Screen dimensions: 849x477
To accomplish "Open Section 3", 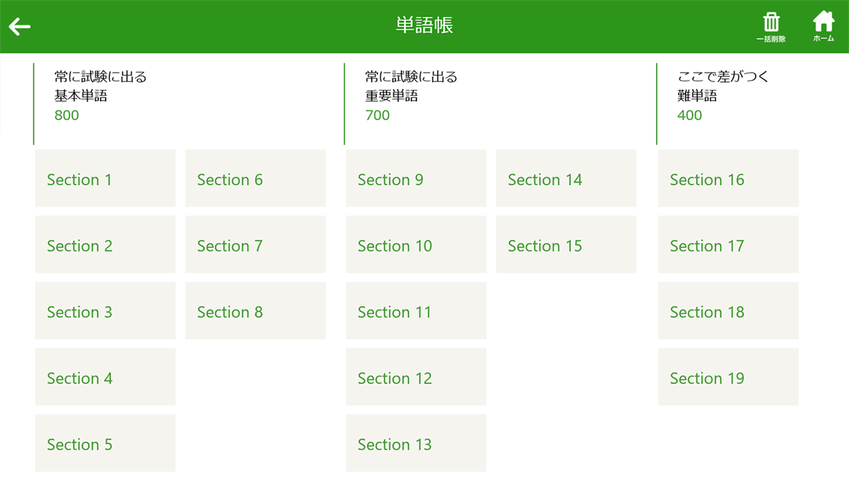I will pos(105,311).
